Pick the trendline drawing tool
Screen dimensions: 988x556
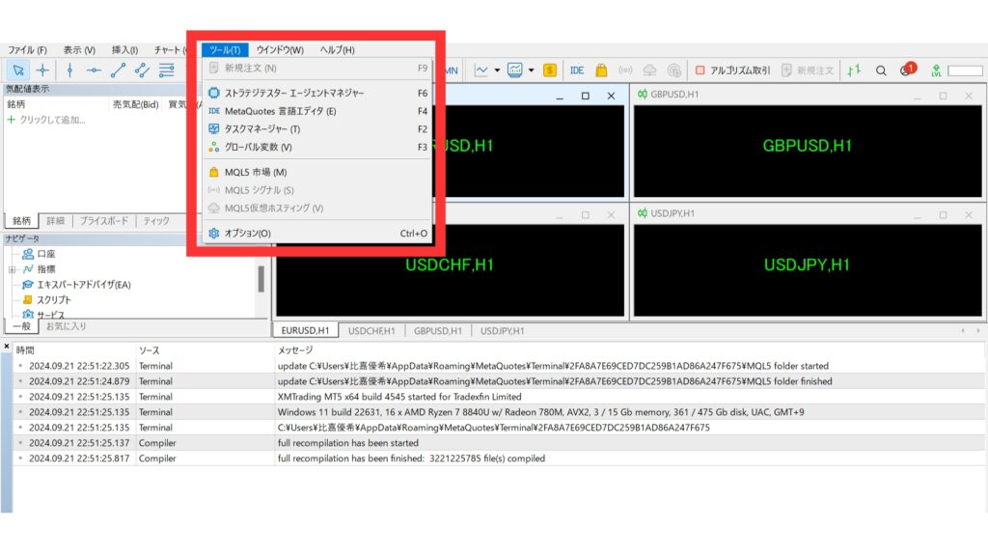[x=118, y=69]
